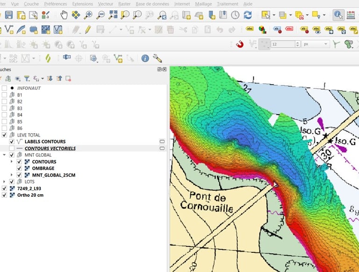Open the Deselect Features dropdown arrow

(x=307, y=15)
